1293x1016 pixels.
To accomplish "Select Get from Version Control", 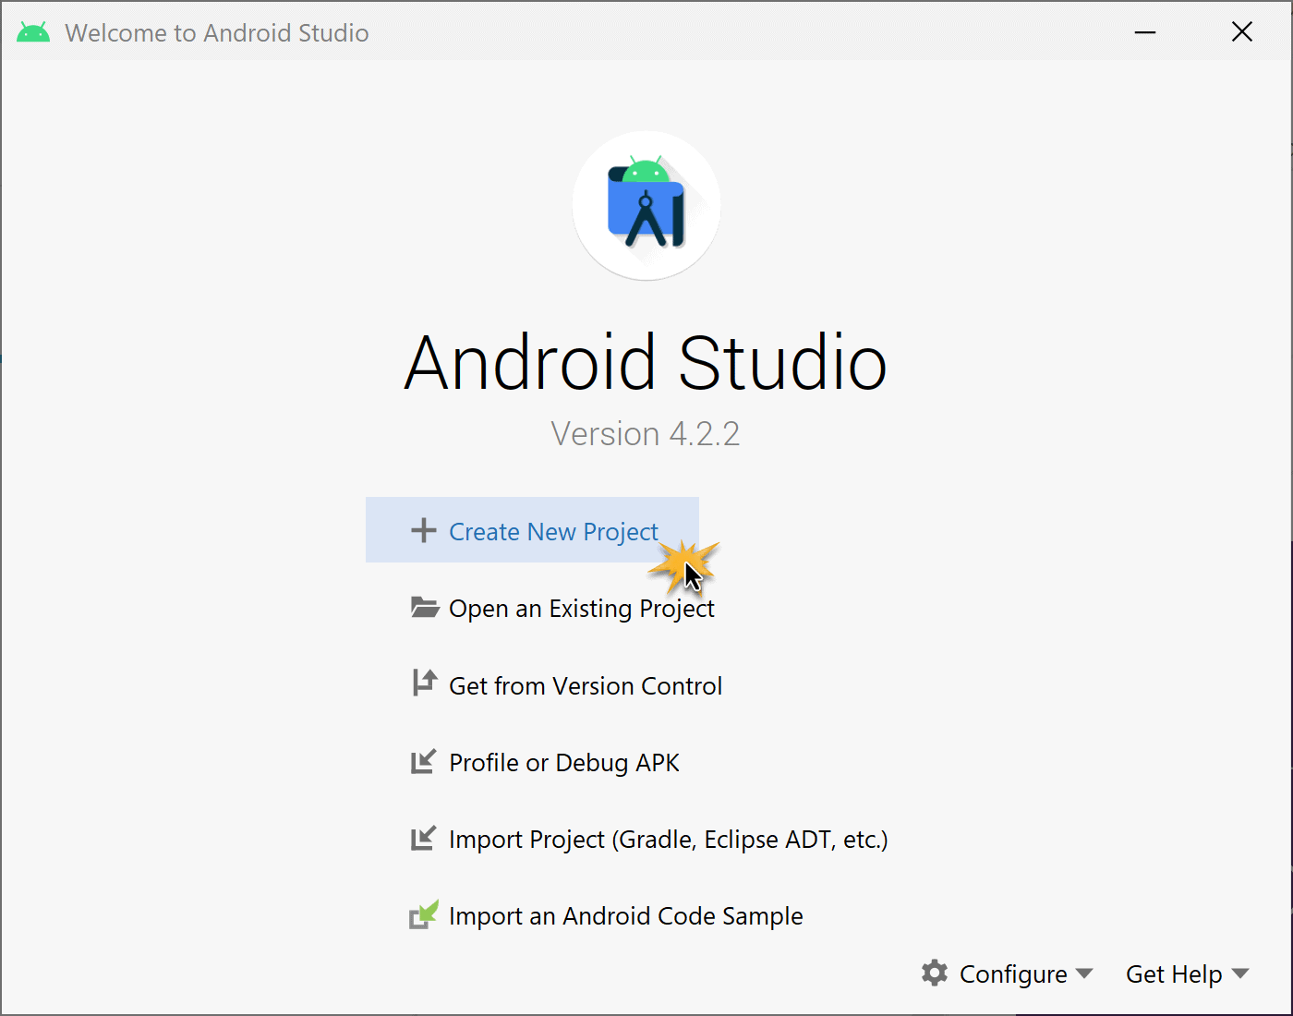I will (566, 684).
